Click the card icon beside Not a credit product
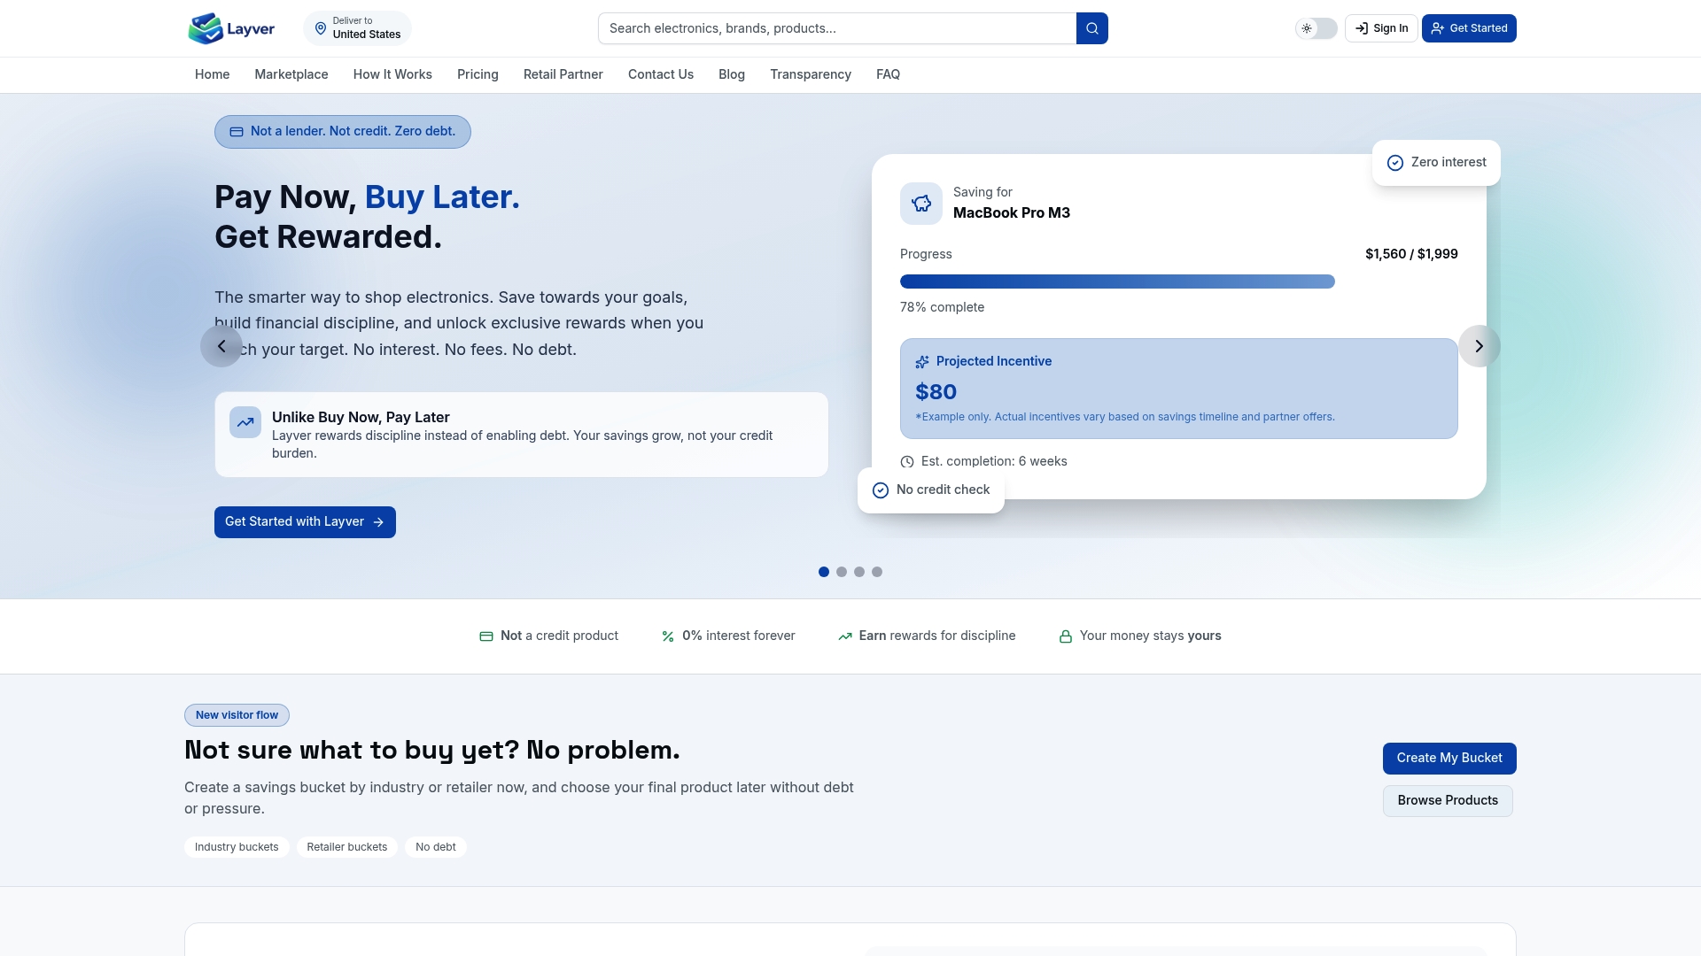This screenshot has width=1701, height=956. click(486, 636)
